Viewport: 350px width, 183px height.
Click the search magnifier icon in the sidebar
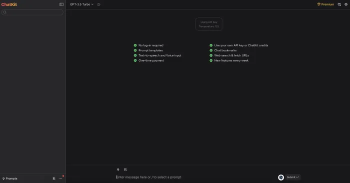(5, 12)
